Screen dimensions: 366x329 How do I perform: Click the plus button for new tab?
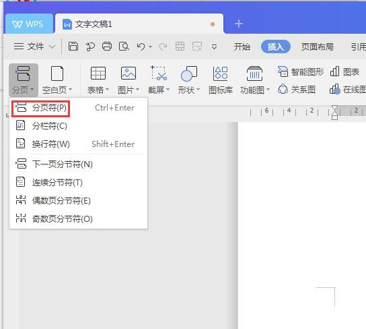(239, 24)
